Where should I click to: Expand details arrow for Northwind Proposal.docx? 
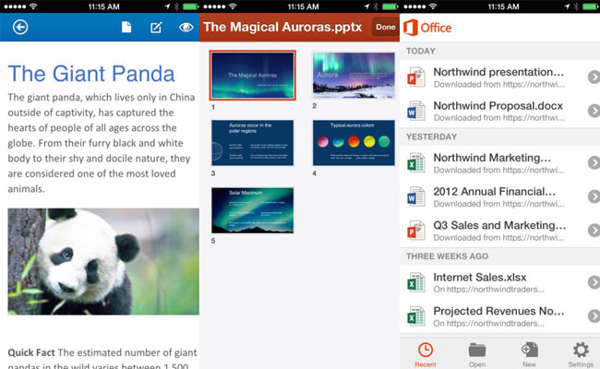click(594, 111)
